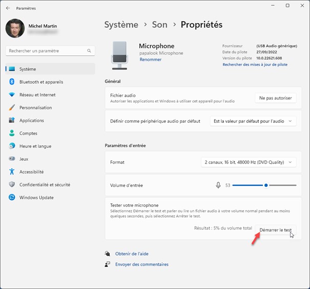This screenshot has width=310, height=289.
Task: Click the user profile picture
Action: click(15, 28)
